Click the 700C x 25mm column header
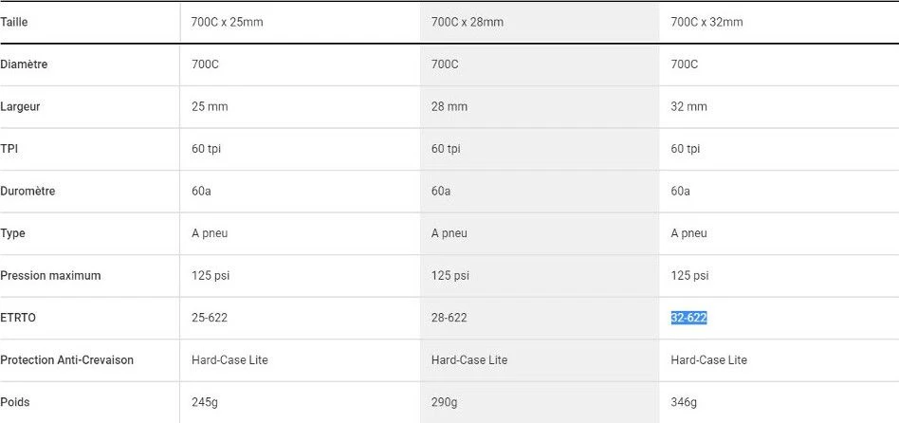Viewport: 899px width, 423px height. [x=227, y=22]
